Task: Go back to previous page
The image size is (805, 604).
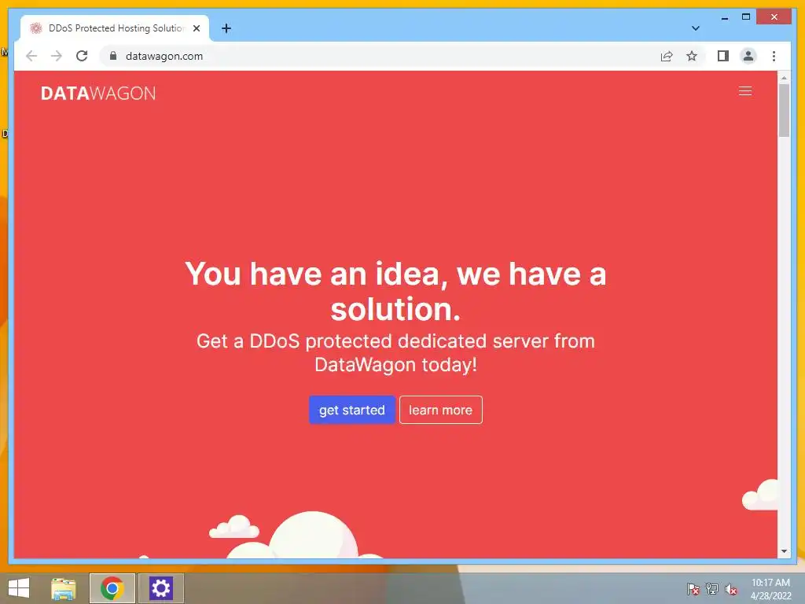Action: [31, 56]
